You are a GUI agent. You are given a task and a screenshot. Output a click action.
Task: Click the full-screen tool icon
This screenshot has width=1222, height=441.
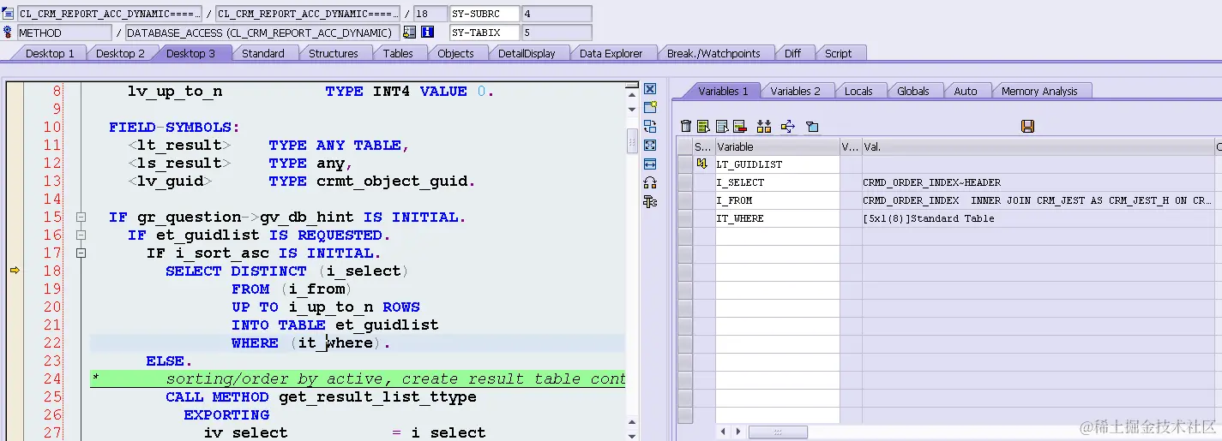click(649, 145)
